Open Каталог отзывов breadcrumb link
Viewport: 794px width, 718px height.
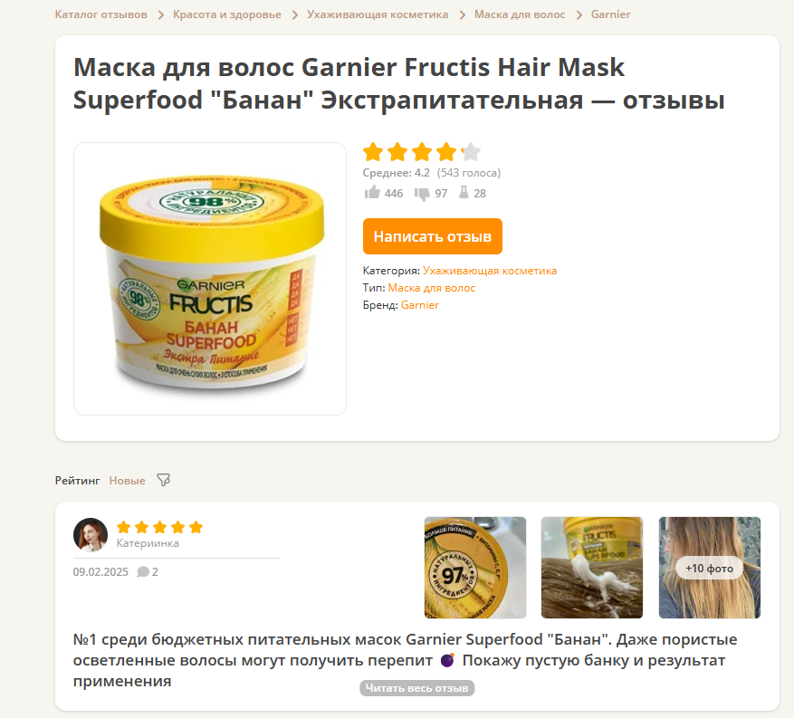[x=101, y=14]
